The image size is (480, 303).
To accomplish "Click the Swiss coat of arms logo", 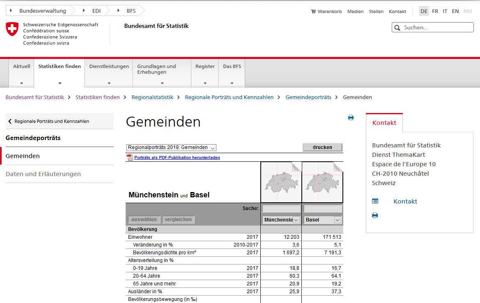I will (x=12, y=29).
